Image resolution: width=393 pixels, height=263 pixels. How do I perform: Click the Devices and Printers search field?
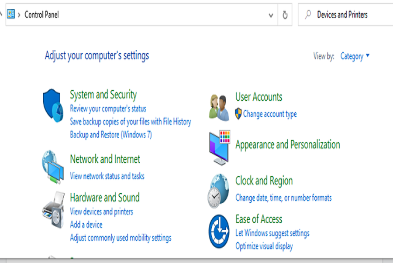345,14
